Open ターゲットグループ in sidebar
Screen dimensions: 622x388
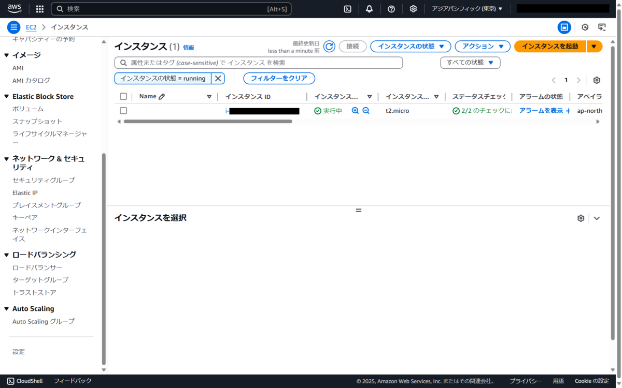tap(40, 280)
